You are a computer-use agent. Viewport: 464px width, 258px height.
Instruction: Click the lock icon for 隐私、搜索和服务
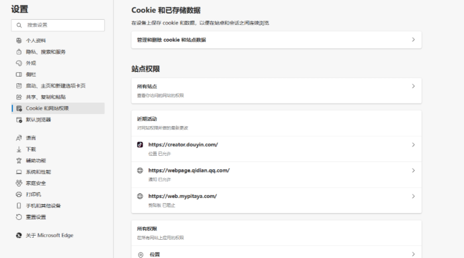point(19,52)
